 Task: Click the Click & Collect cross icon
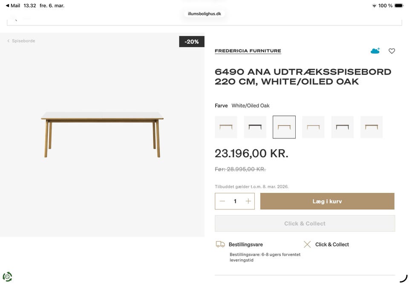click(x=307, y=244)
